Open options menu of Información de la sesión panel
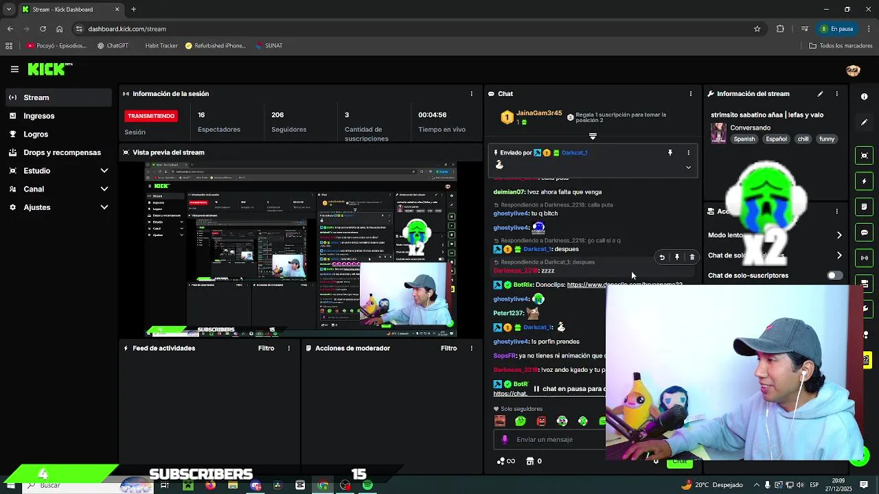The height and width of the screenshot is (494, 879). click(x=471, y=94)
